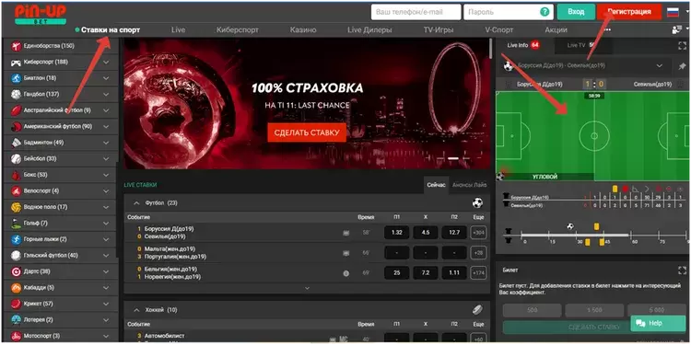The width and height of the screenshot is (691, 345).
Task: Click the gamepad icon beside Киберспорт (188)
Action: [16, 62]
